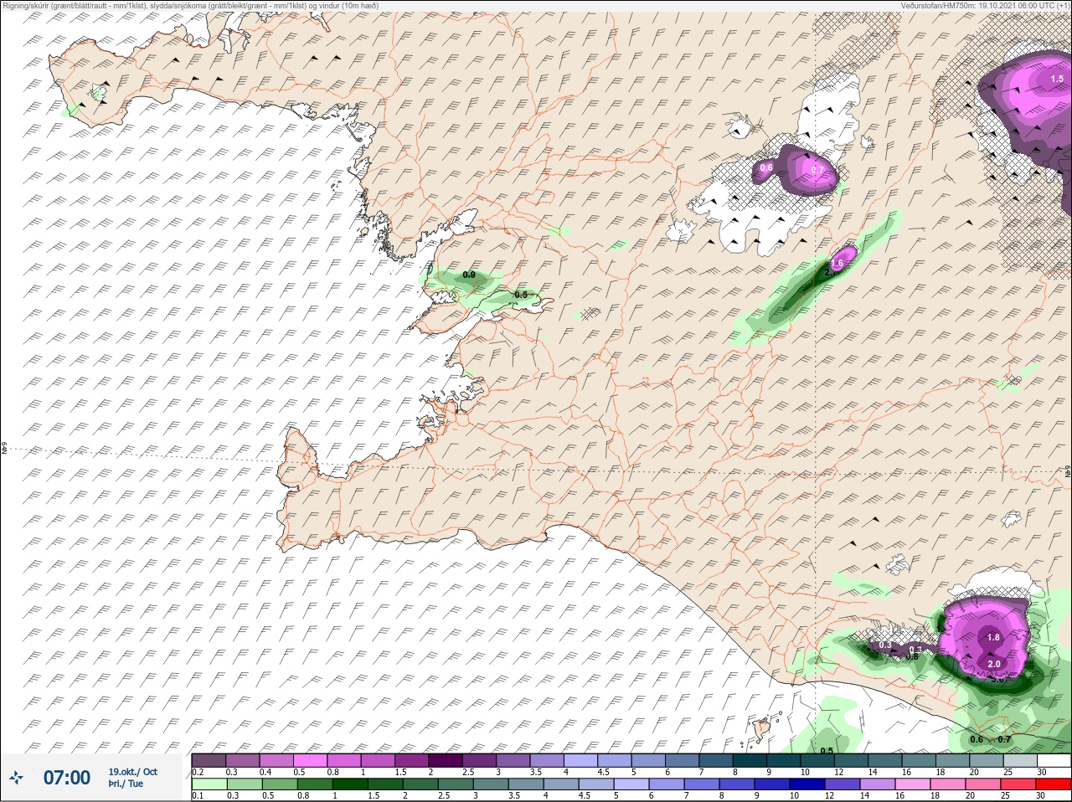
Task: Pick the bright magenta 0.5 swatch on upper scale
Action: [x=311, y=760]
